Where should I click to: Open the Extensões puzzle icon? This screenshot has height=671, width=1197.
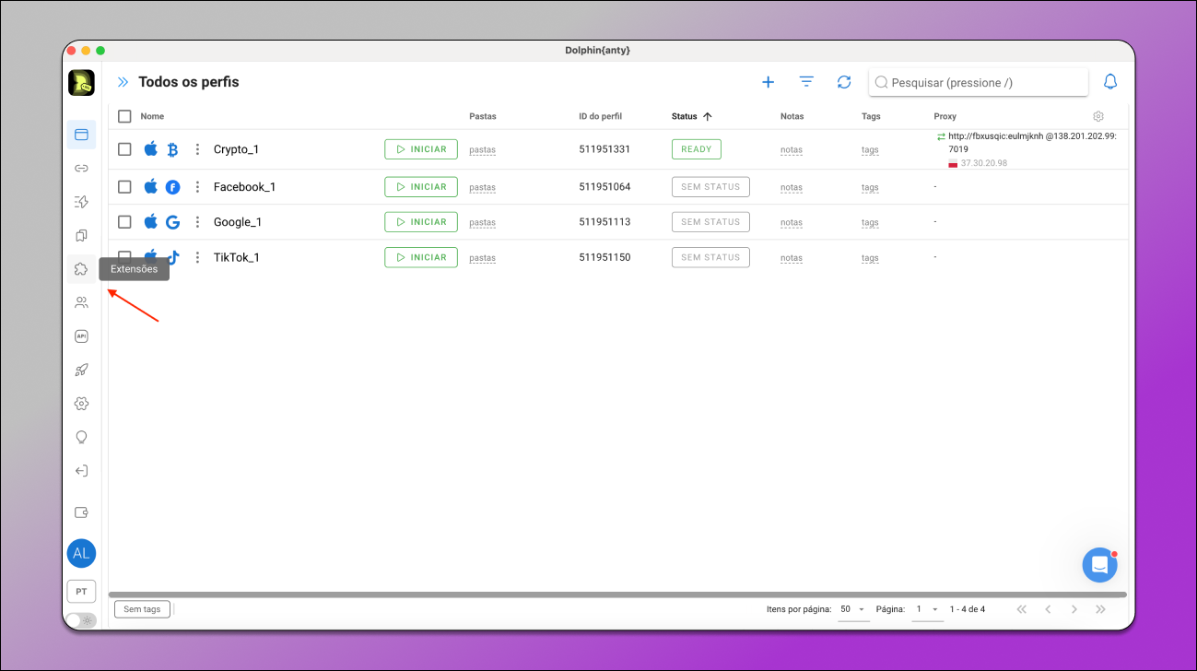coord(81,269)
